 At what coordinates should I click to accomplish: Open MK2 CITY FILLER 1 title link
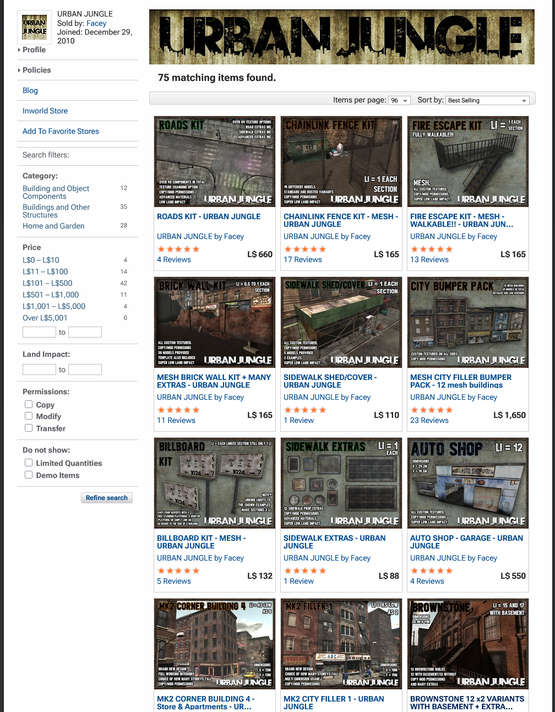pos(334,703)
